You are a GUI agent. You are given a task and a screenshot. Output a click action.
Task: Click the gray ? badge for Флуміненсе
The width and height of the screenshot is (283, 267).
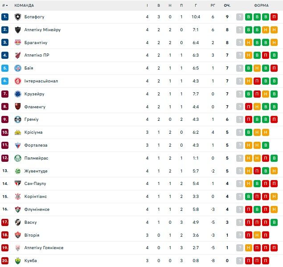[x=240, y=209]
